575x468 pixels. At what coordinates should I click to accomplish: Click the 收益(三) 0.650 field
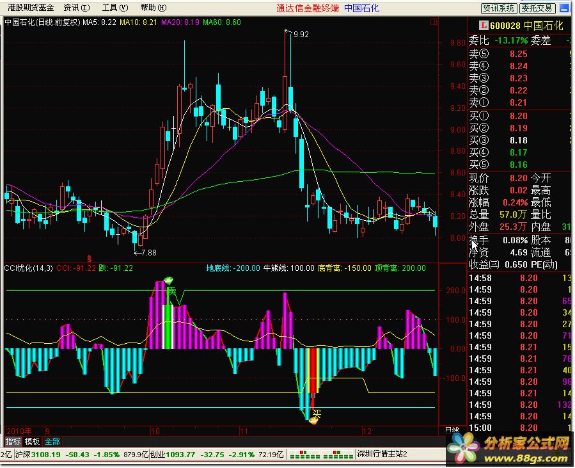[x=498, y=264]
